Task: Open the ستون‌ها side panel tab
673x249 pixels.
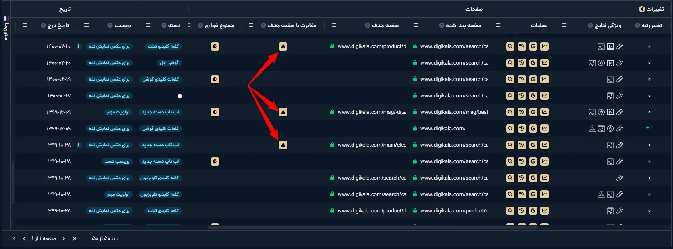Action: [6, 28]
